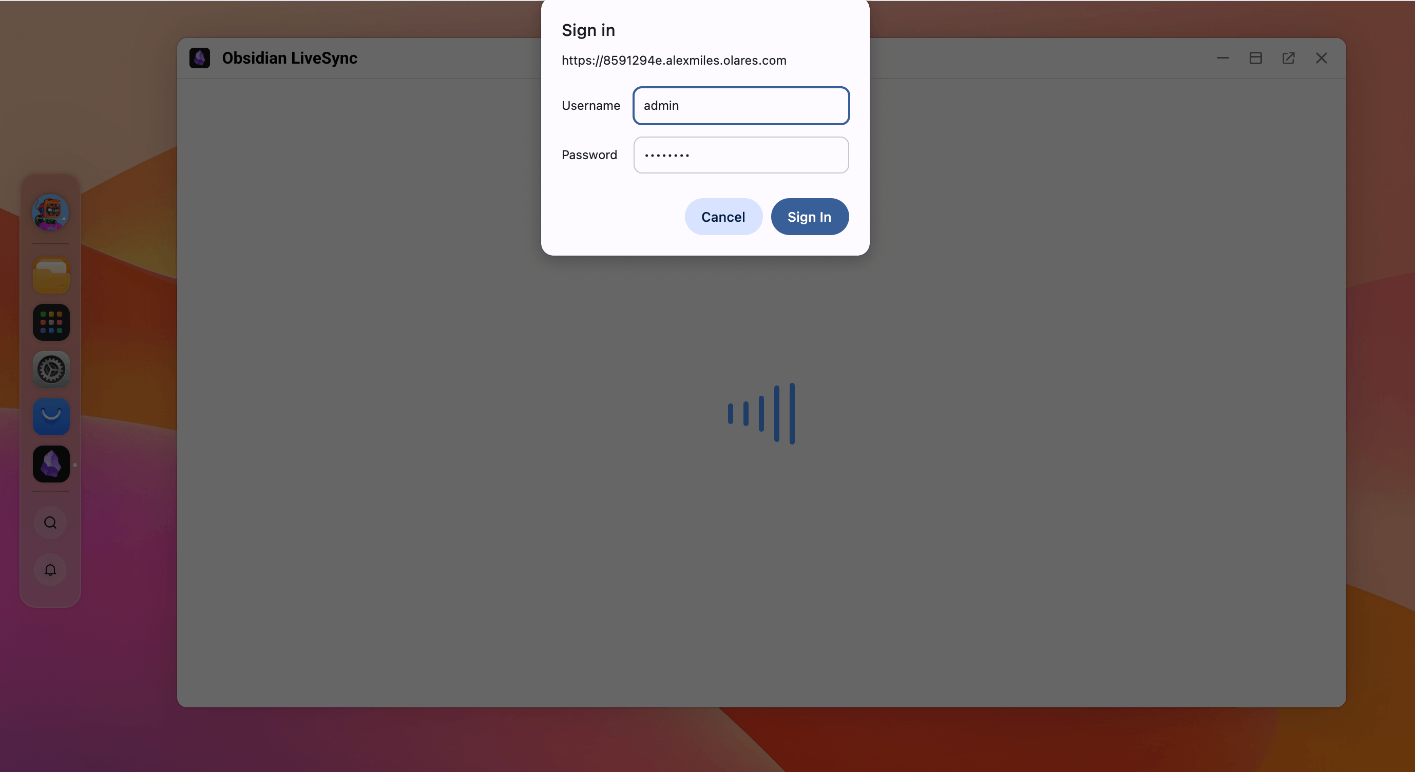The width and height of the screenshot is (1415, 772).
Task: Open the Files folder app in dock
Action: click(x=51, y=275)
